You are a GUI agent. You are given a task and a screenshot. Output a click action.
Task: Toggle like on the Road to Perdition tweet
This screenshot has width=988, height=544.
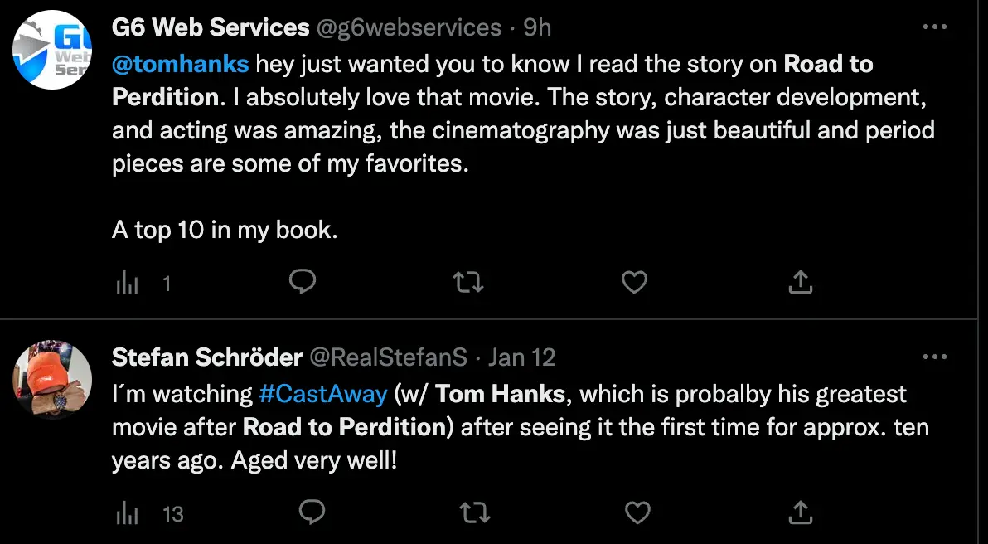(634, 282)
